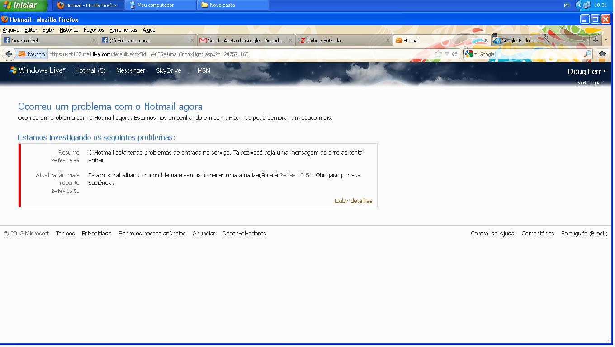Image resolution: width=615 pixels, height=347 pixels.
Task: Open the Arquivo menu
Action: pos(11,30)
